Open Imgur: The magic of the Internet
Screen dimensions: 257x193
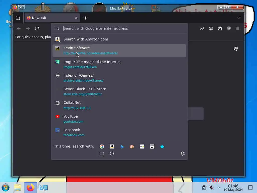tap(119, 64)
